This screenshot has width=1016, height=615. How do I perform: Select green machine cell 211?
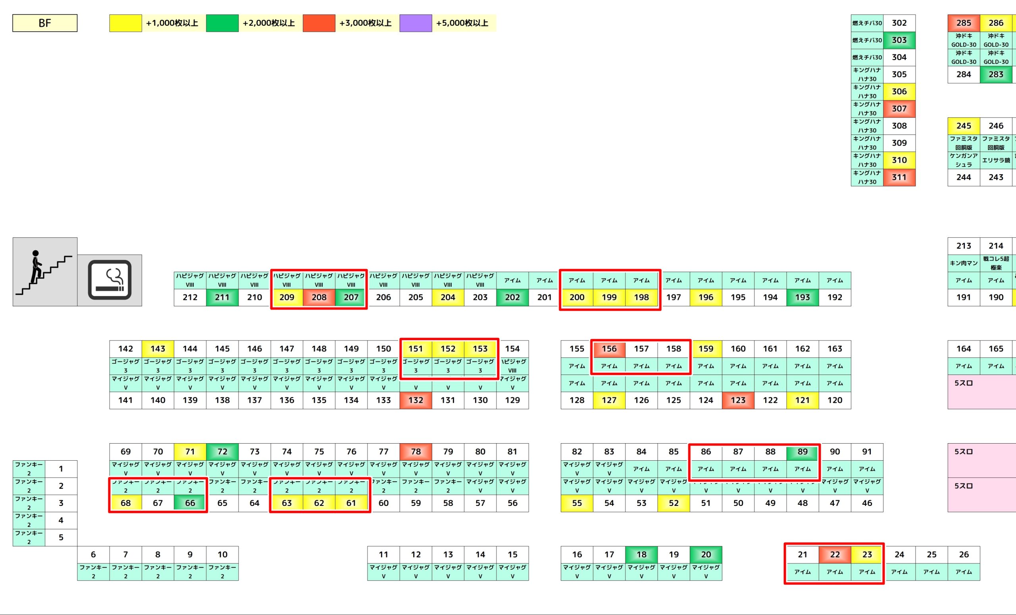pyautogui.click(x=222, y=297)
